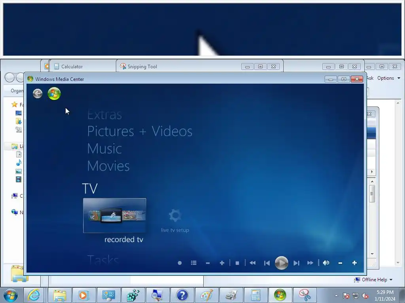Raise volume with the plus button

pyautogui.click(x=354, y=263)
